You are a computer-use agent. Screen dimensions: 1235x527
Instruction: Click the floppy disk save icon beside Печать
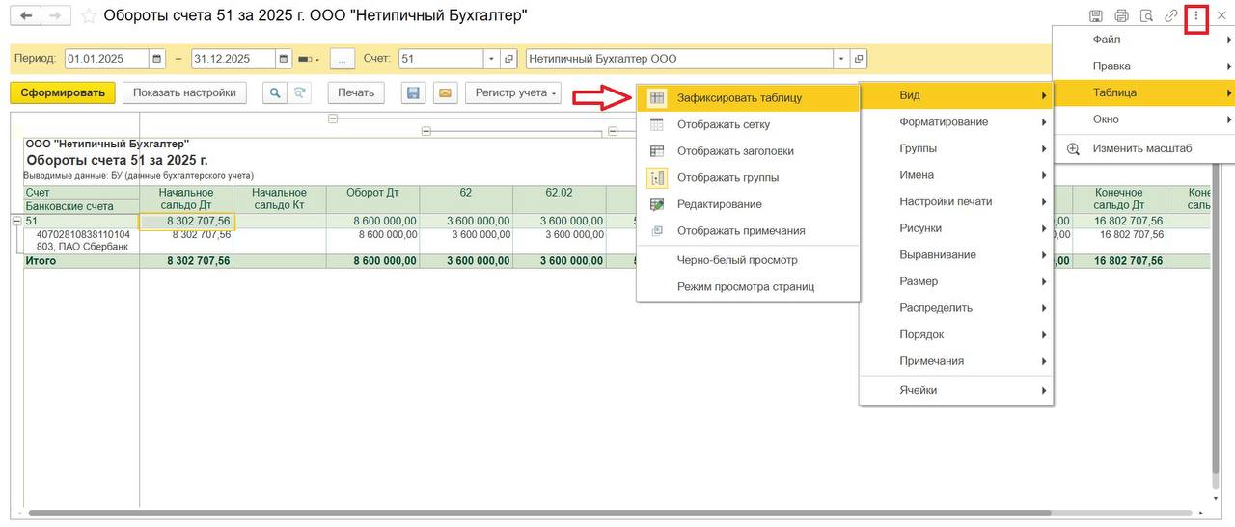tap(413, 92)
